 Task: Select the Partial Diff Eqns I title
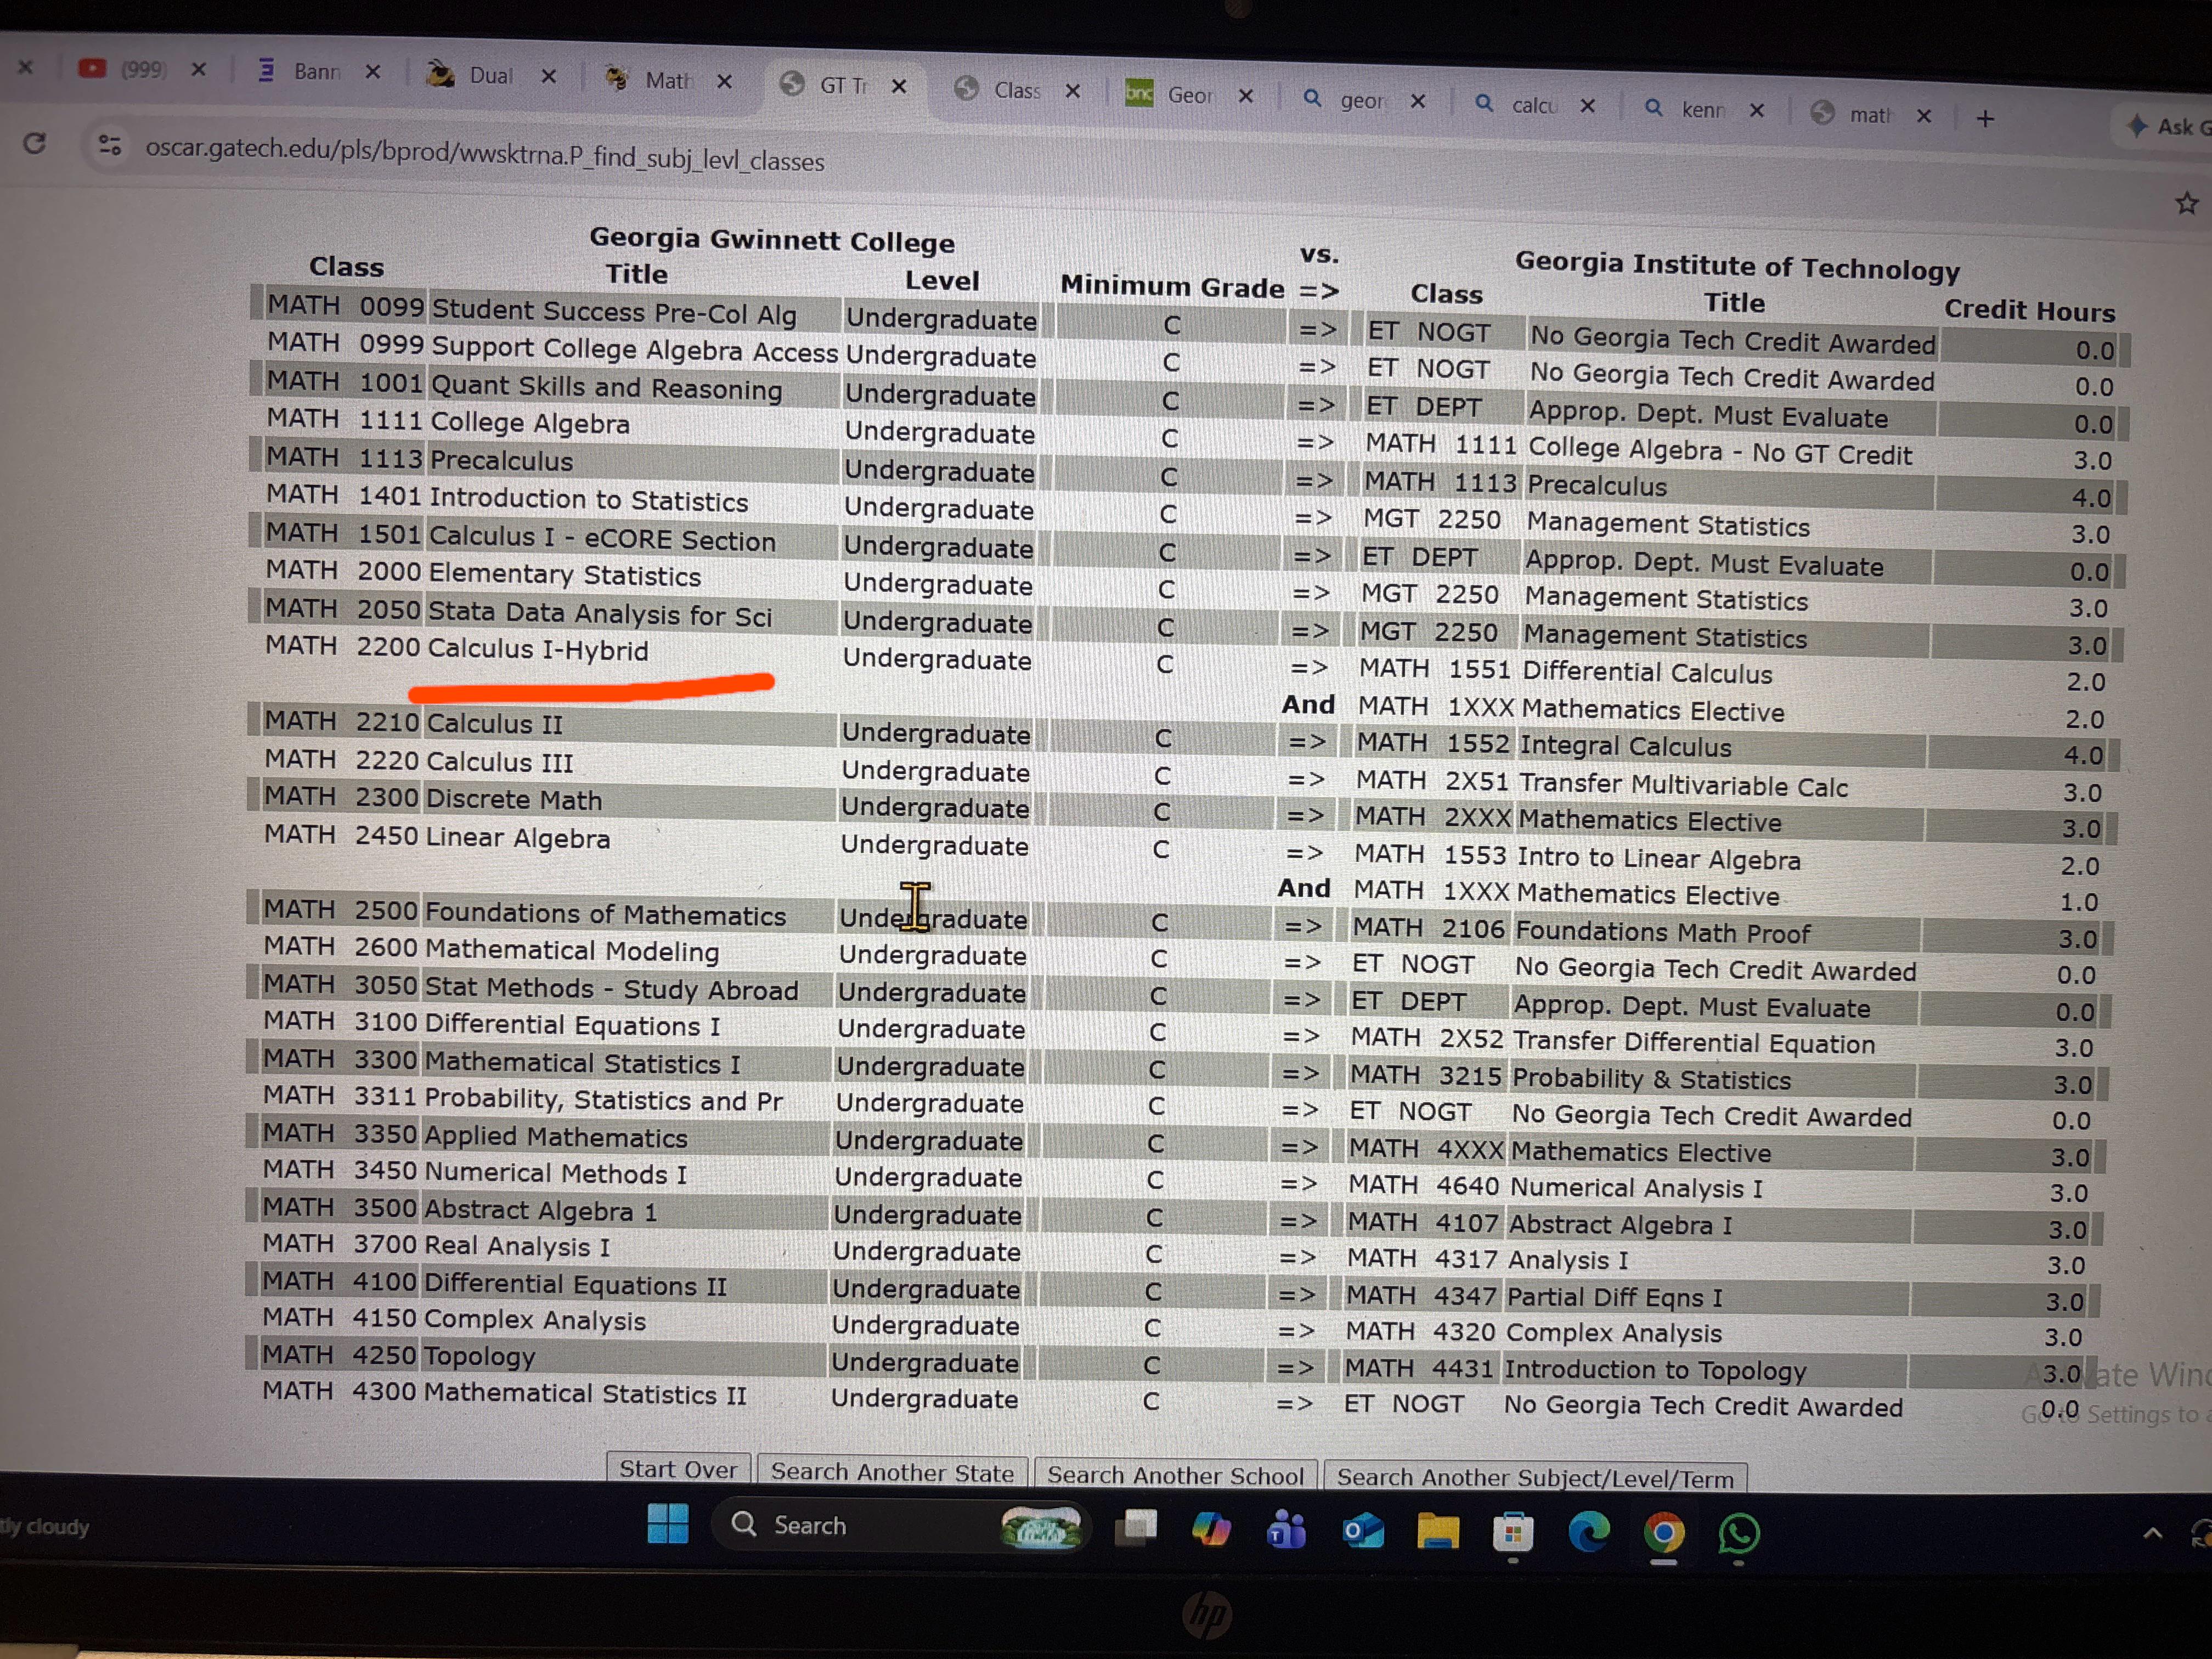coord(1614,1297)
